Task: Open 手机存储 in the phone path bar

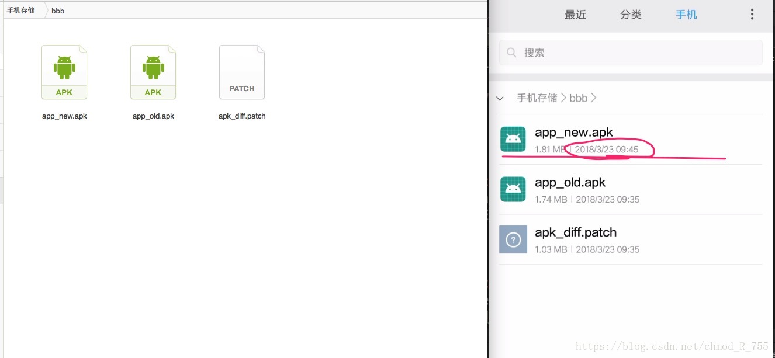Action: pos(537,98)
